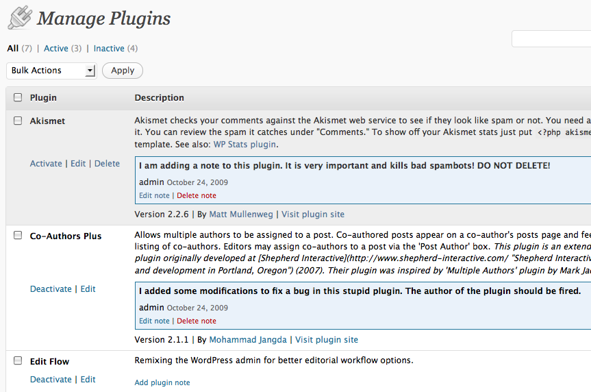The height and width of the screenshot is (392, 591).
Task: Click the Akismet plugin name
Action: (x=47, y=121)
